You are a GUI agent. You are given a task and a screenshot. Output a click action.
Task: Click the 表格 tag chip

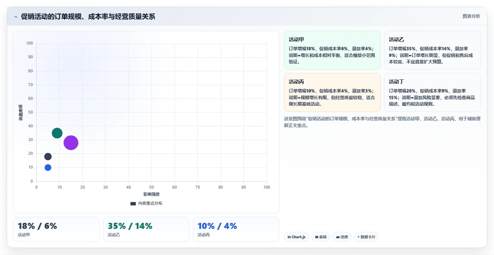(x=321, y=237)
